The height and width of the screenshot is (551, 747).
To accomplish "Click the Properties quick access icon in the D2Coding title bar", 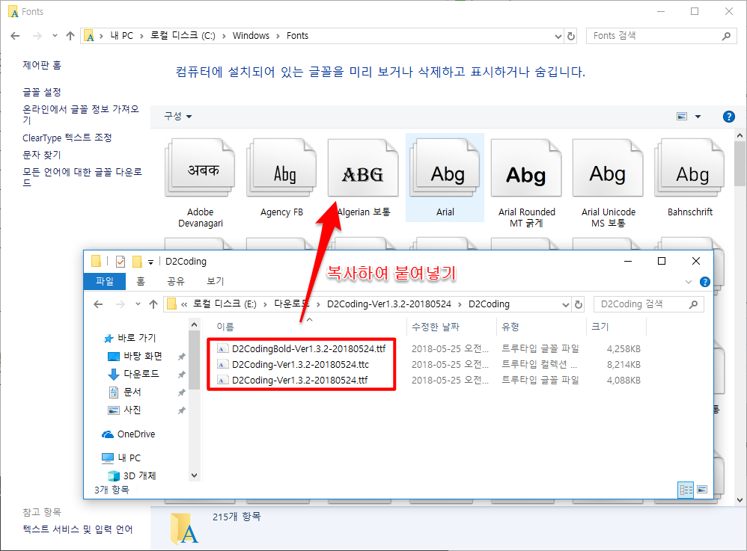I will 121,261.
